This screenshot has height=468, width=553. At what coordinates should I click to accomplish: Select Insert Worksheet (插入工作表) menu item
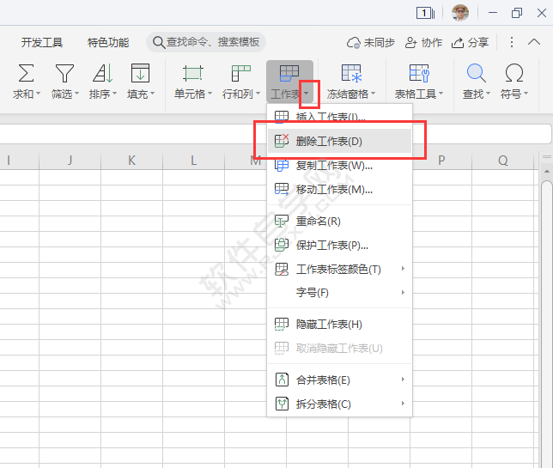[x=340, y=115]
